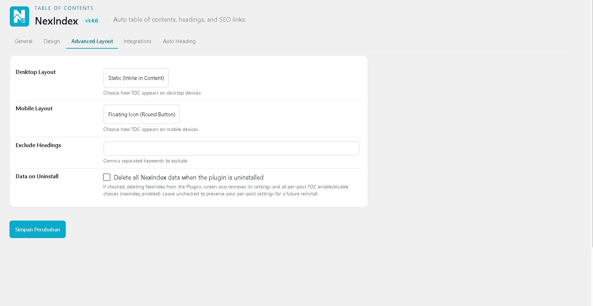Click the NexIndex logo icon
Viewport: 593px width, 306px height.
pyautogui.click(x=19, y=16)
